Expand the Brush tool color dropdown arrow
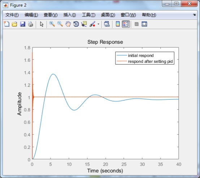 point(98,24)
